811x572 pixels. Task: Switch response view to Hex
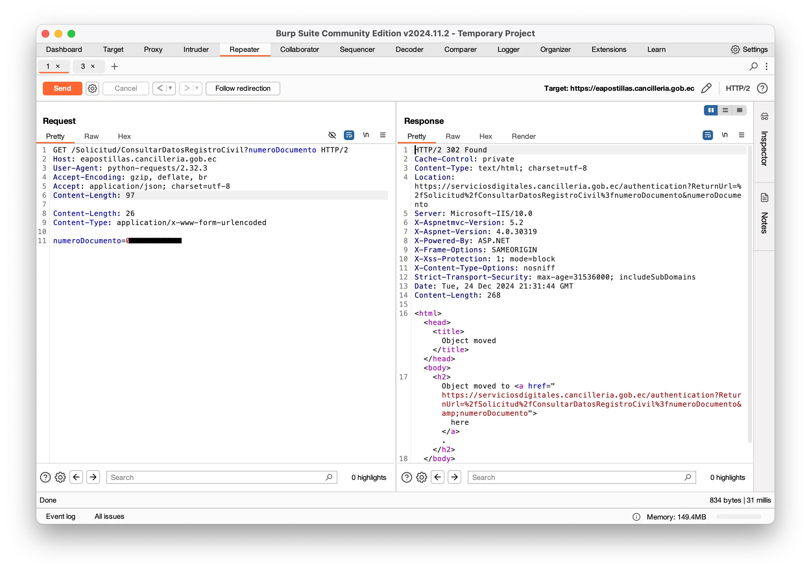485,136
